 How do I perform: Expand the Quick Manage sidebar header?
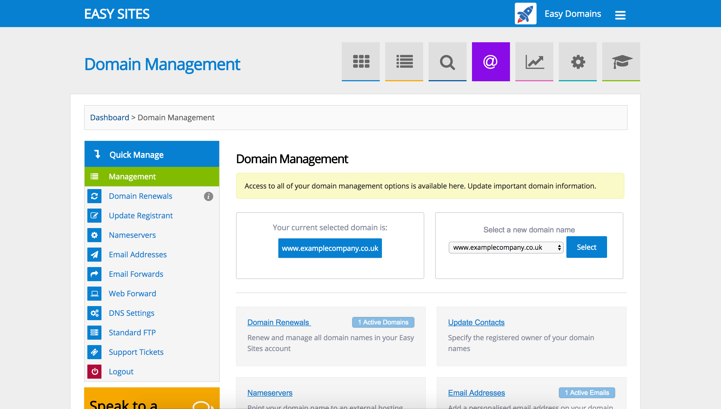point(152,154)
